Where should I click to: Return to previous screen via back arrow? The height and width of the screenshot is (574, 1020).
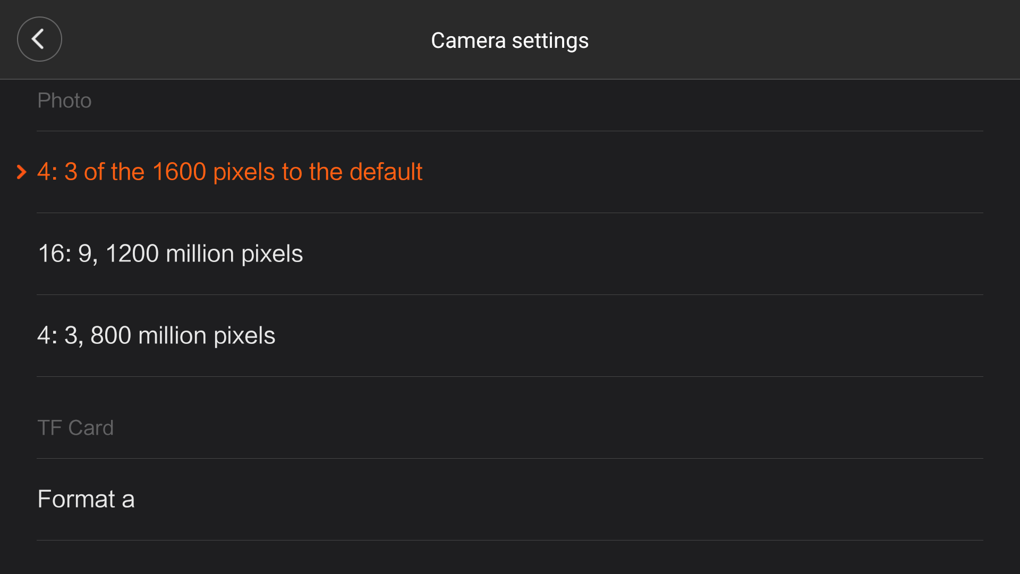click(39, 39)
